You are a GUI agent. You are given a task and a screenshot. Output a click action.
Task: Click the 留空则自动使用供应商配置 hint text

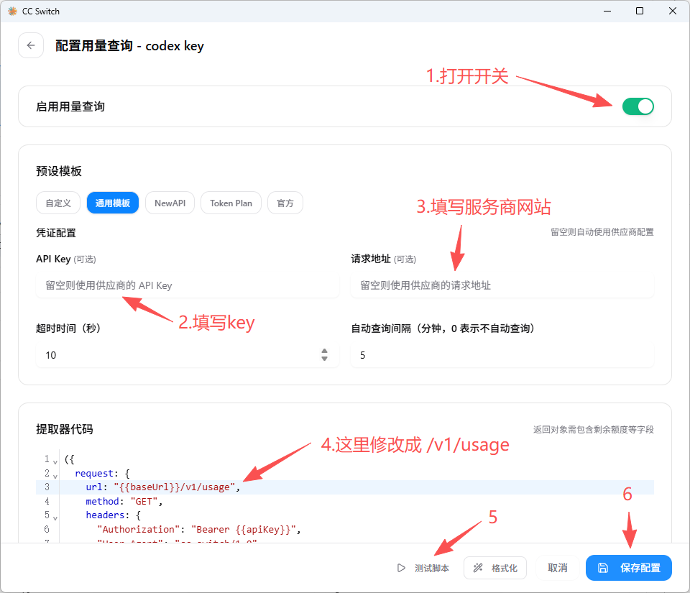[x=602, y=232]
